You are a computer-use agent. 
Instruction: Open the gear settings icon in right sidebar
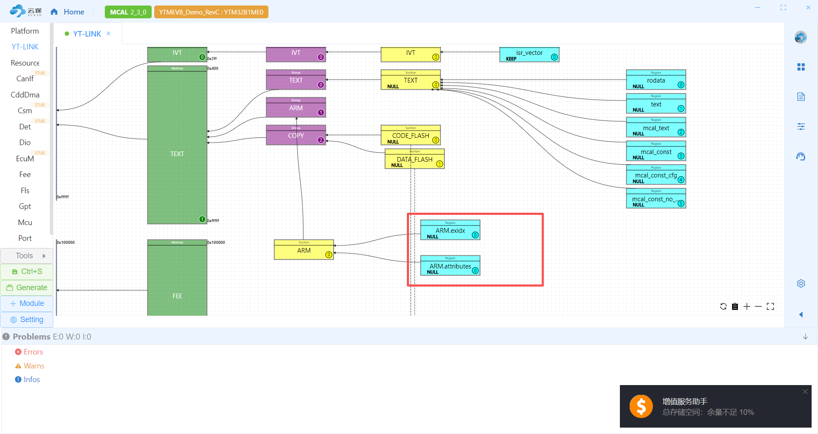point(801,283)
